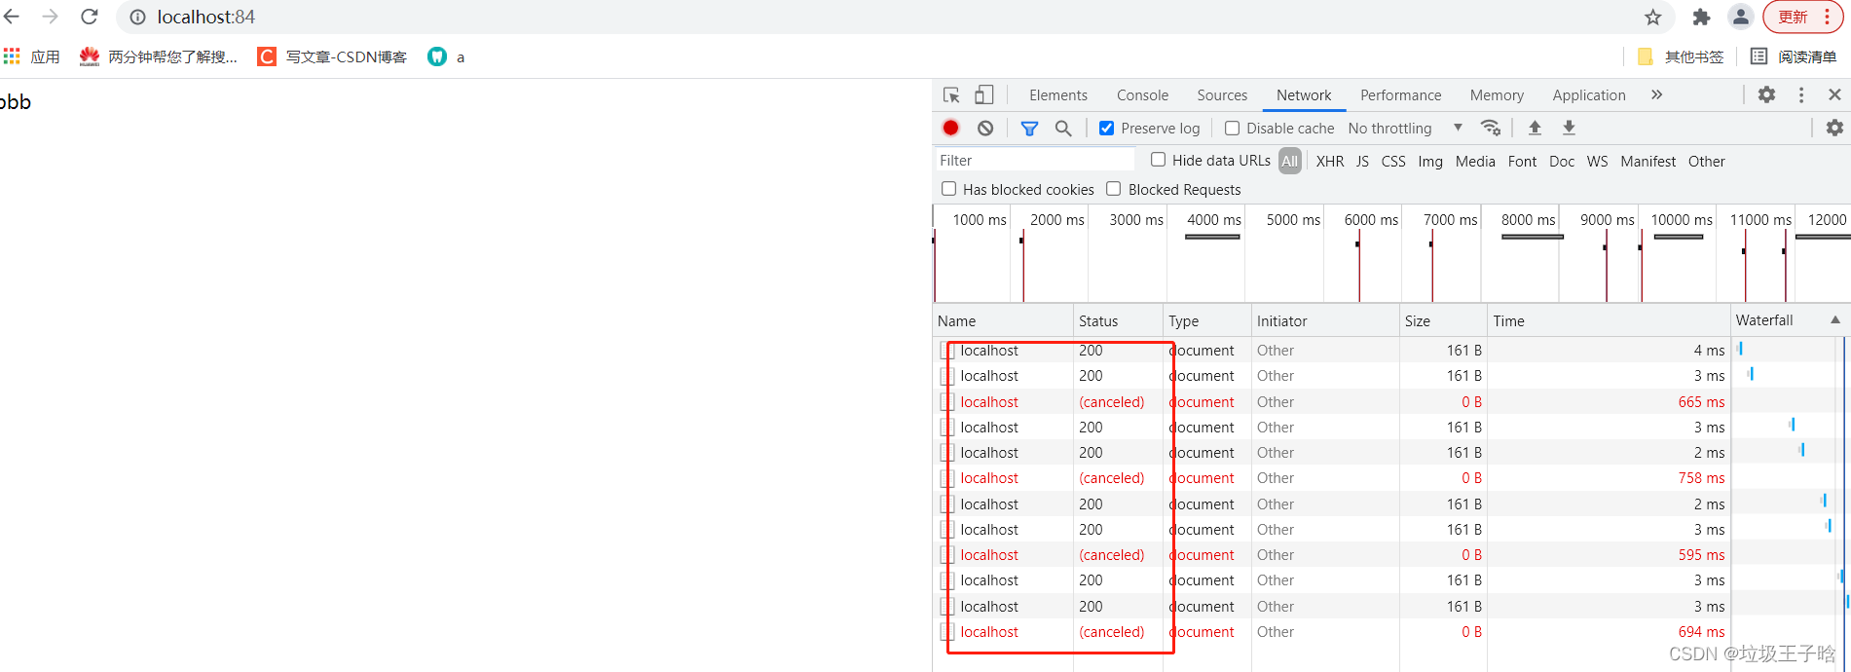Open the 应用 apps shortcut
Viewport: 1851px width, 672px height.
(x=32, y=56)
